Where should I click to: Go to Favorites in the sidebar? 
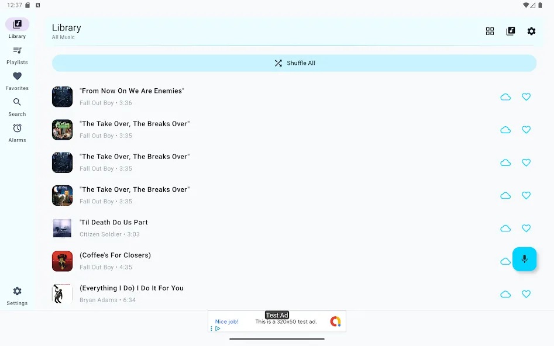(17, 81)
